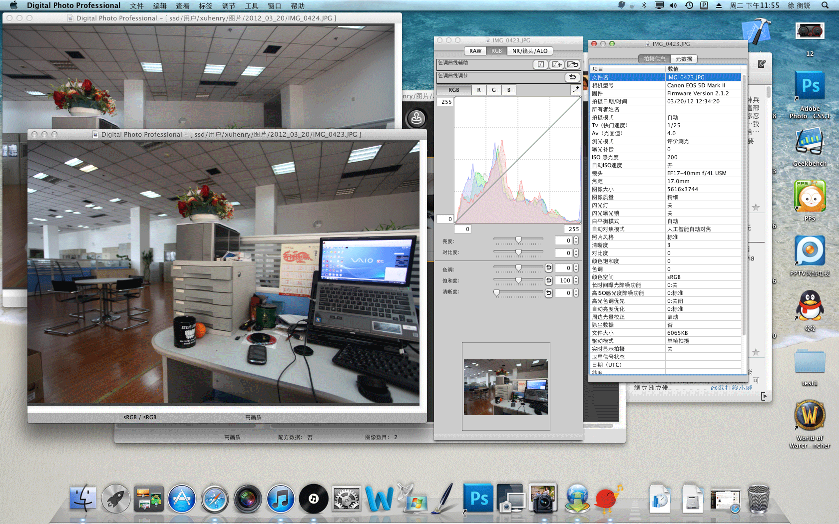This screenshot has height=524, width=839.
Task: Select the eyedropper tool above the histogram
Action: (x=575, y=90)
